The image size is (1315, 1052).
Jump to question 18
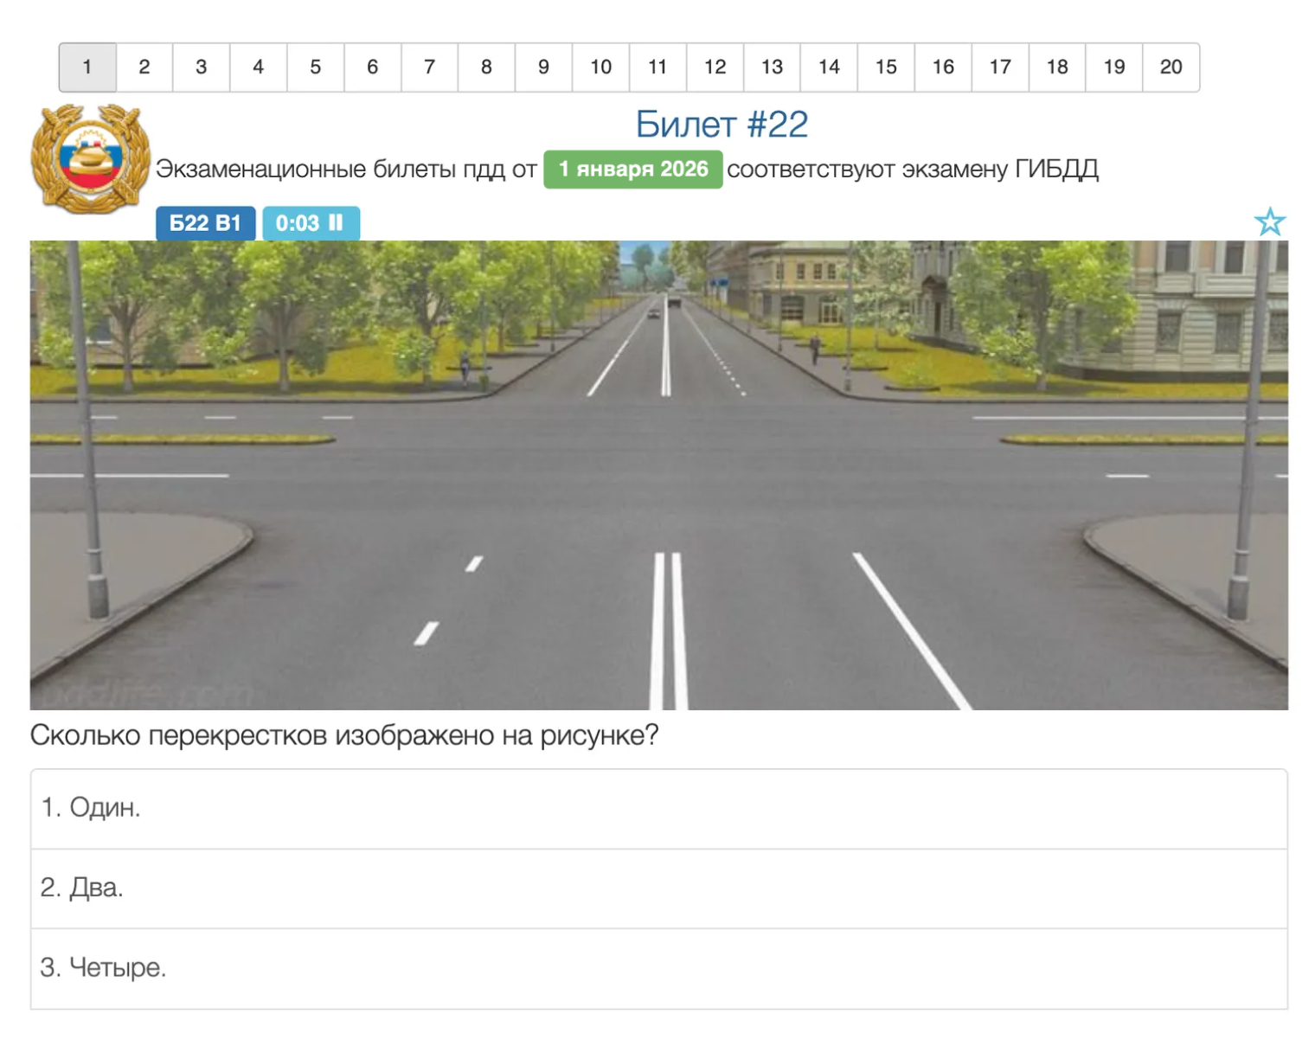(x=1057, y=67)
